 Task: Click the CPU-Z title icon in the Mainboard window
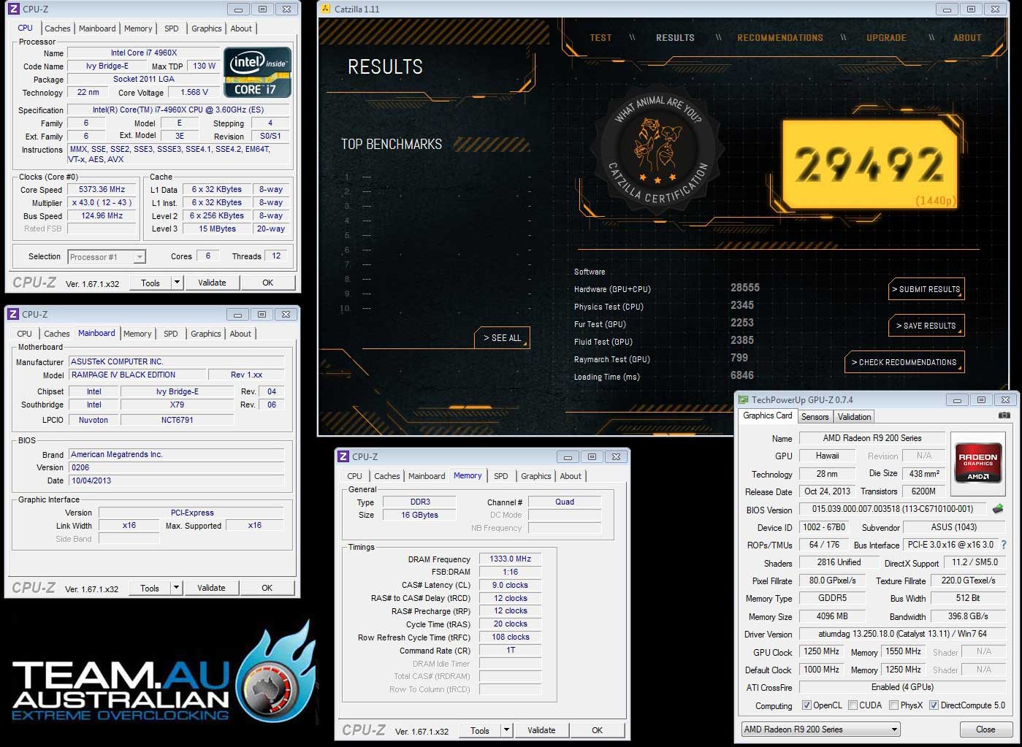[13, 314]
